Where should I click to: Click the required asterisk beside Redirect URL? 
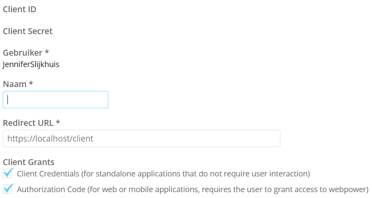[x=58, y=122]
